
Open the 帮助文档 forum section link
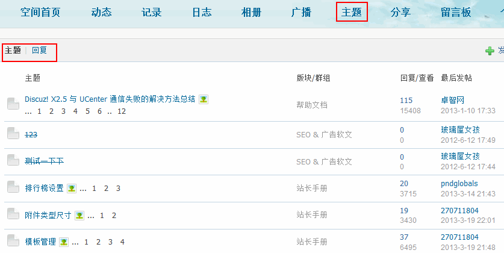tap(312, 105)
